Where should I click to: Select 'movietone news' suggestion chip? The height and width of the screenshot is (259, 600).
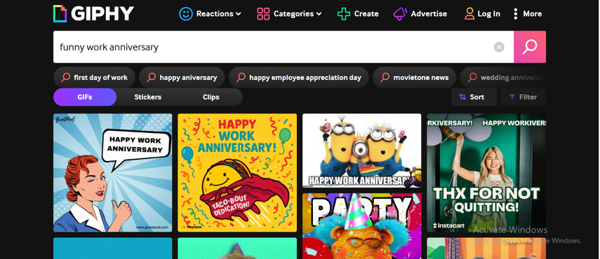[x=415, y=78]
